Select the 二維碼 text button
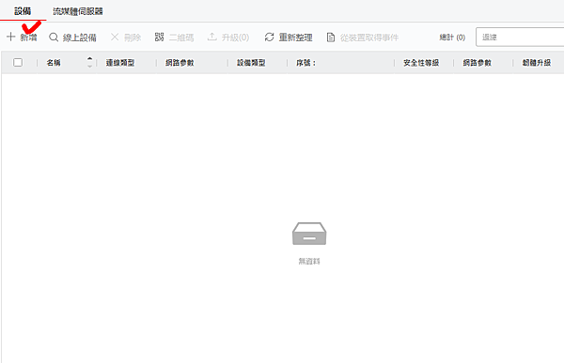The height and width of the screenshot is (363, 564). [x=181, y=38]
